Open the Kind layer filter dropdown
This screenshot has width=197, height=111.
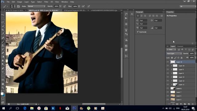point(171,50)
